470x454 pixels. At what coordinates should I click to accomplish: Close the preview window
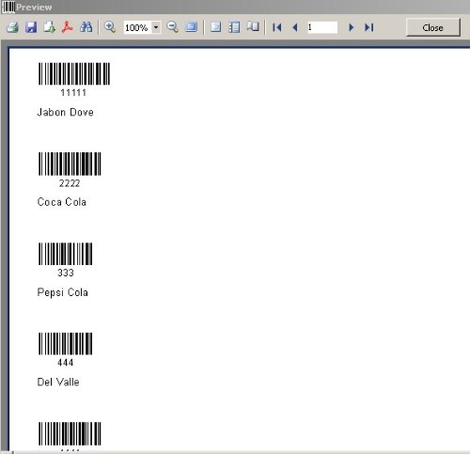[x=433, y=27]
